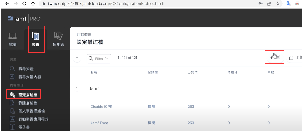
Task: View logs (檢視) for Disable iCPR
Action: (x=151, y=107)
